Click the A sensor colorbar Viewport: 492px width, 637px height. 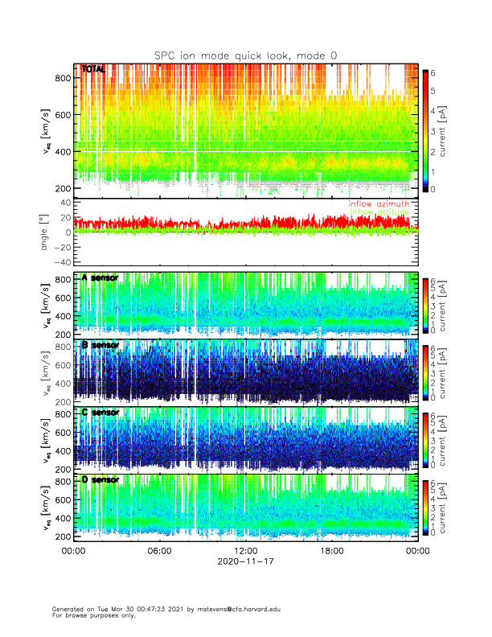pyautogui.click(x=426, y=304)
